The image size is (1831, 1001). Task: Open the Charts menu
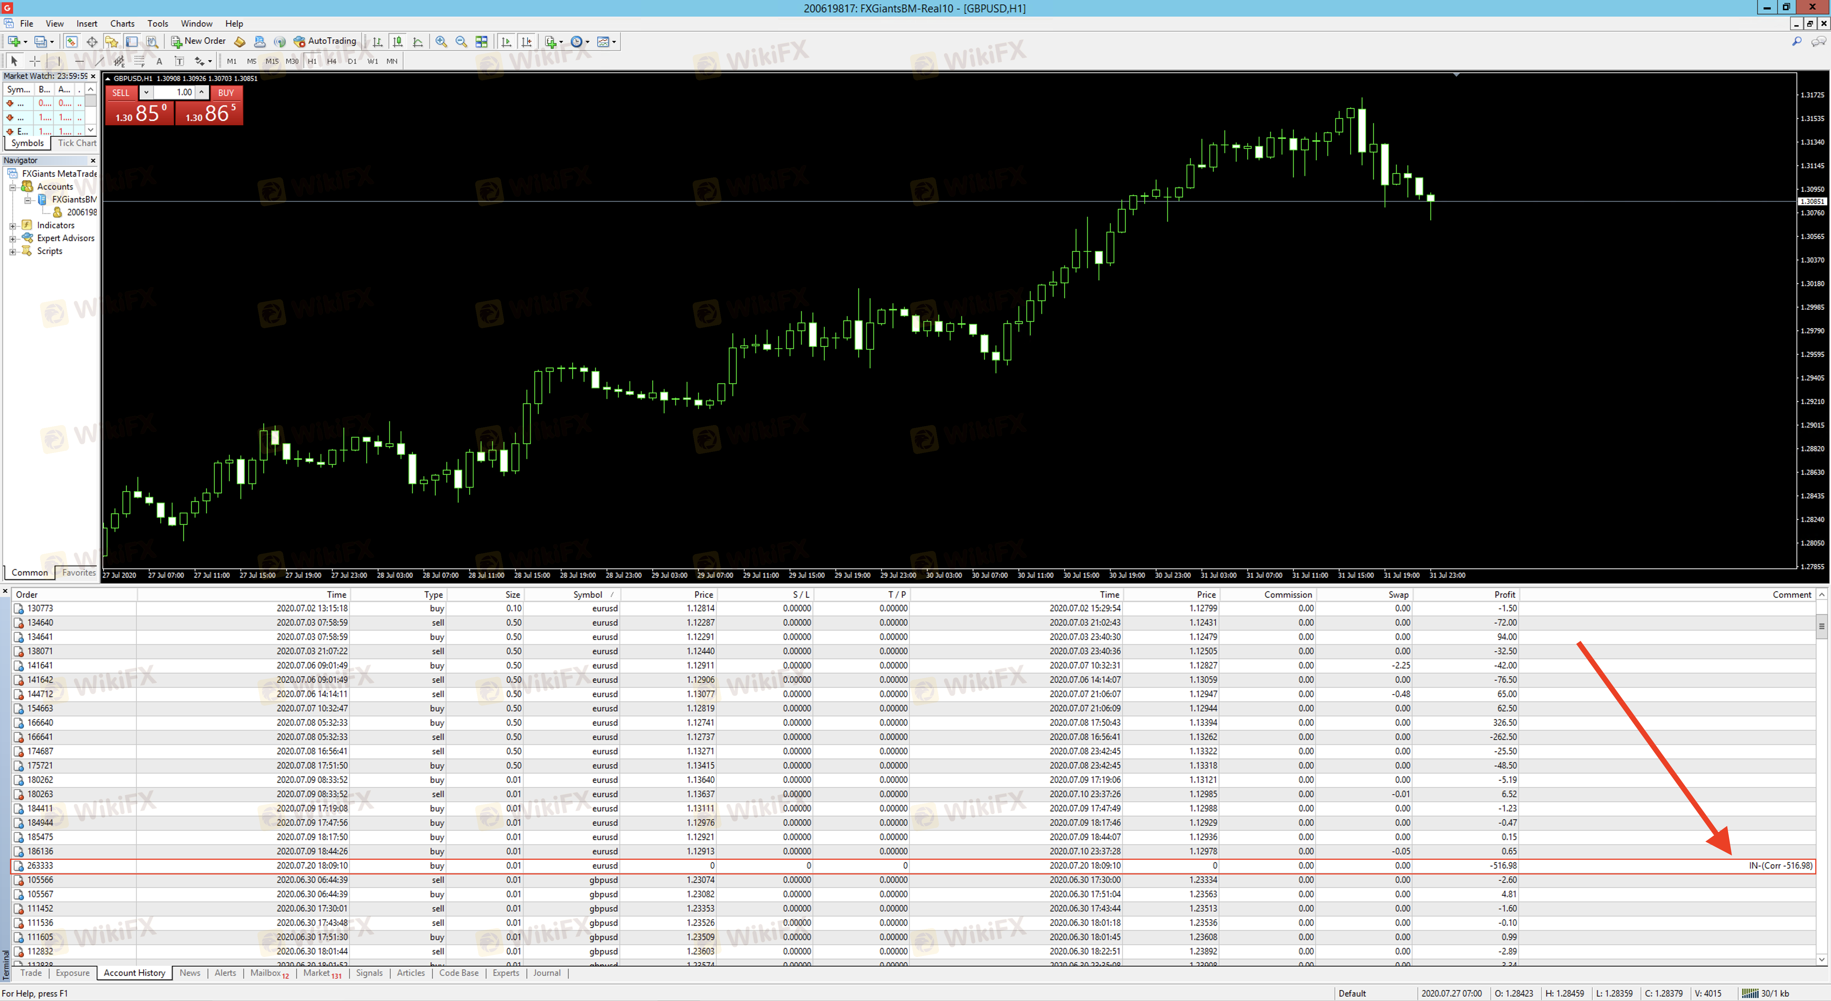[x=122, y=24]
